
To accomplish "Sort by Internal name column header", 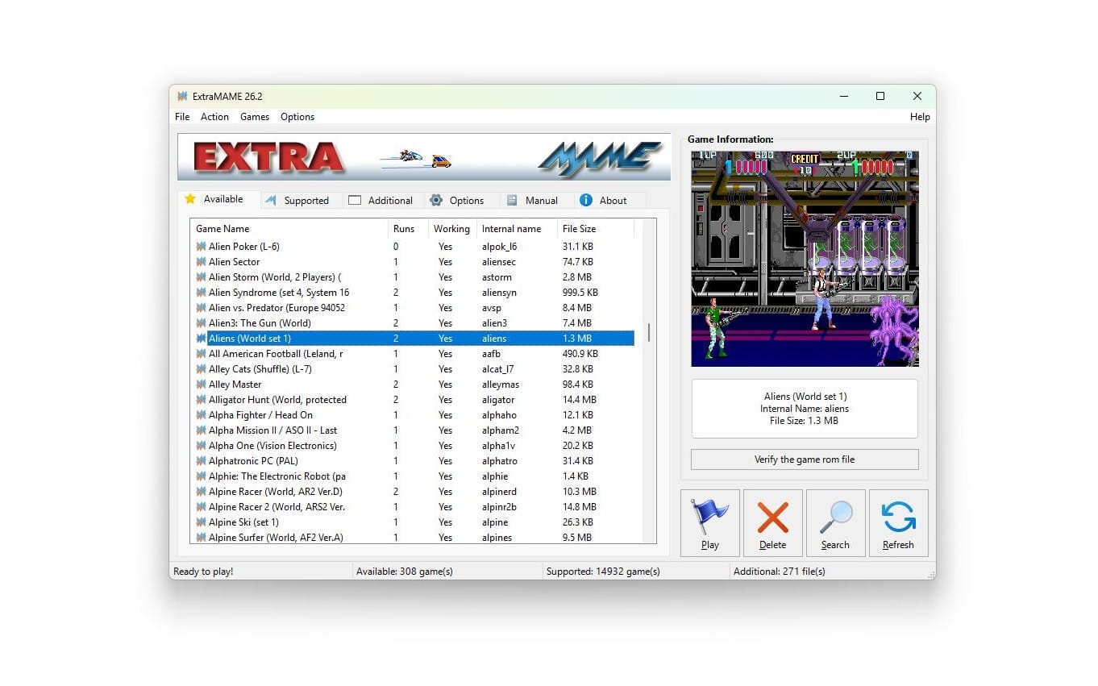I will point(517,229).
